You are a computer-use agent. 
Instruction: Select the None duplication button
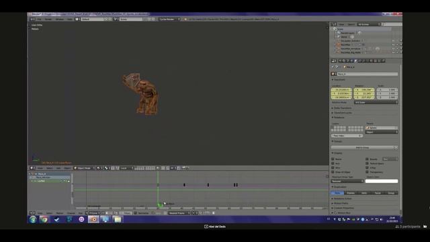337,193
